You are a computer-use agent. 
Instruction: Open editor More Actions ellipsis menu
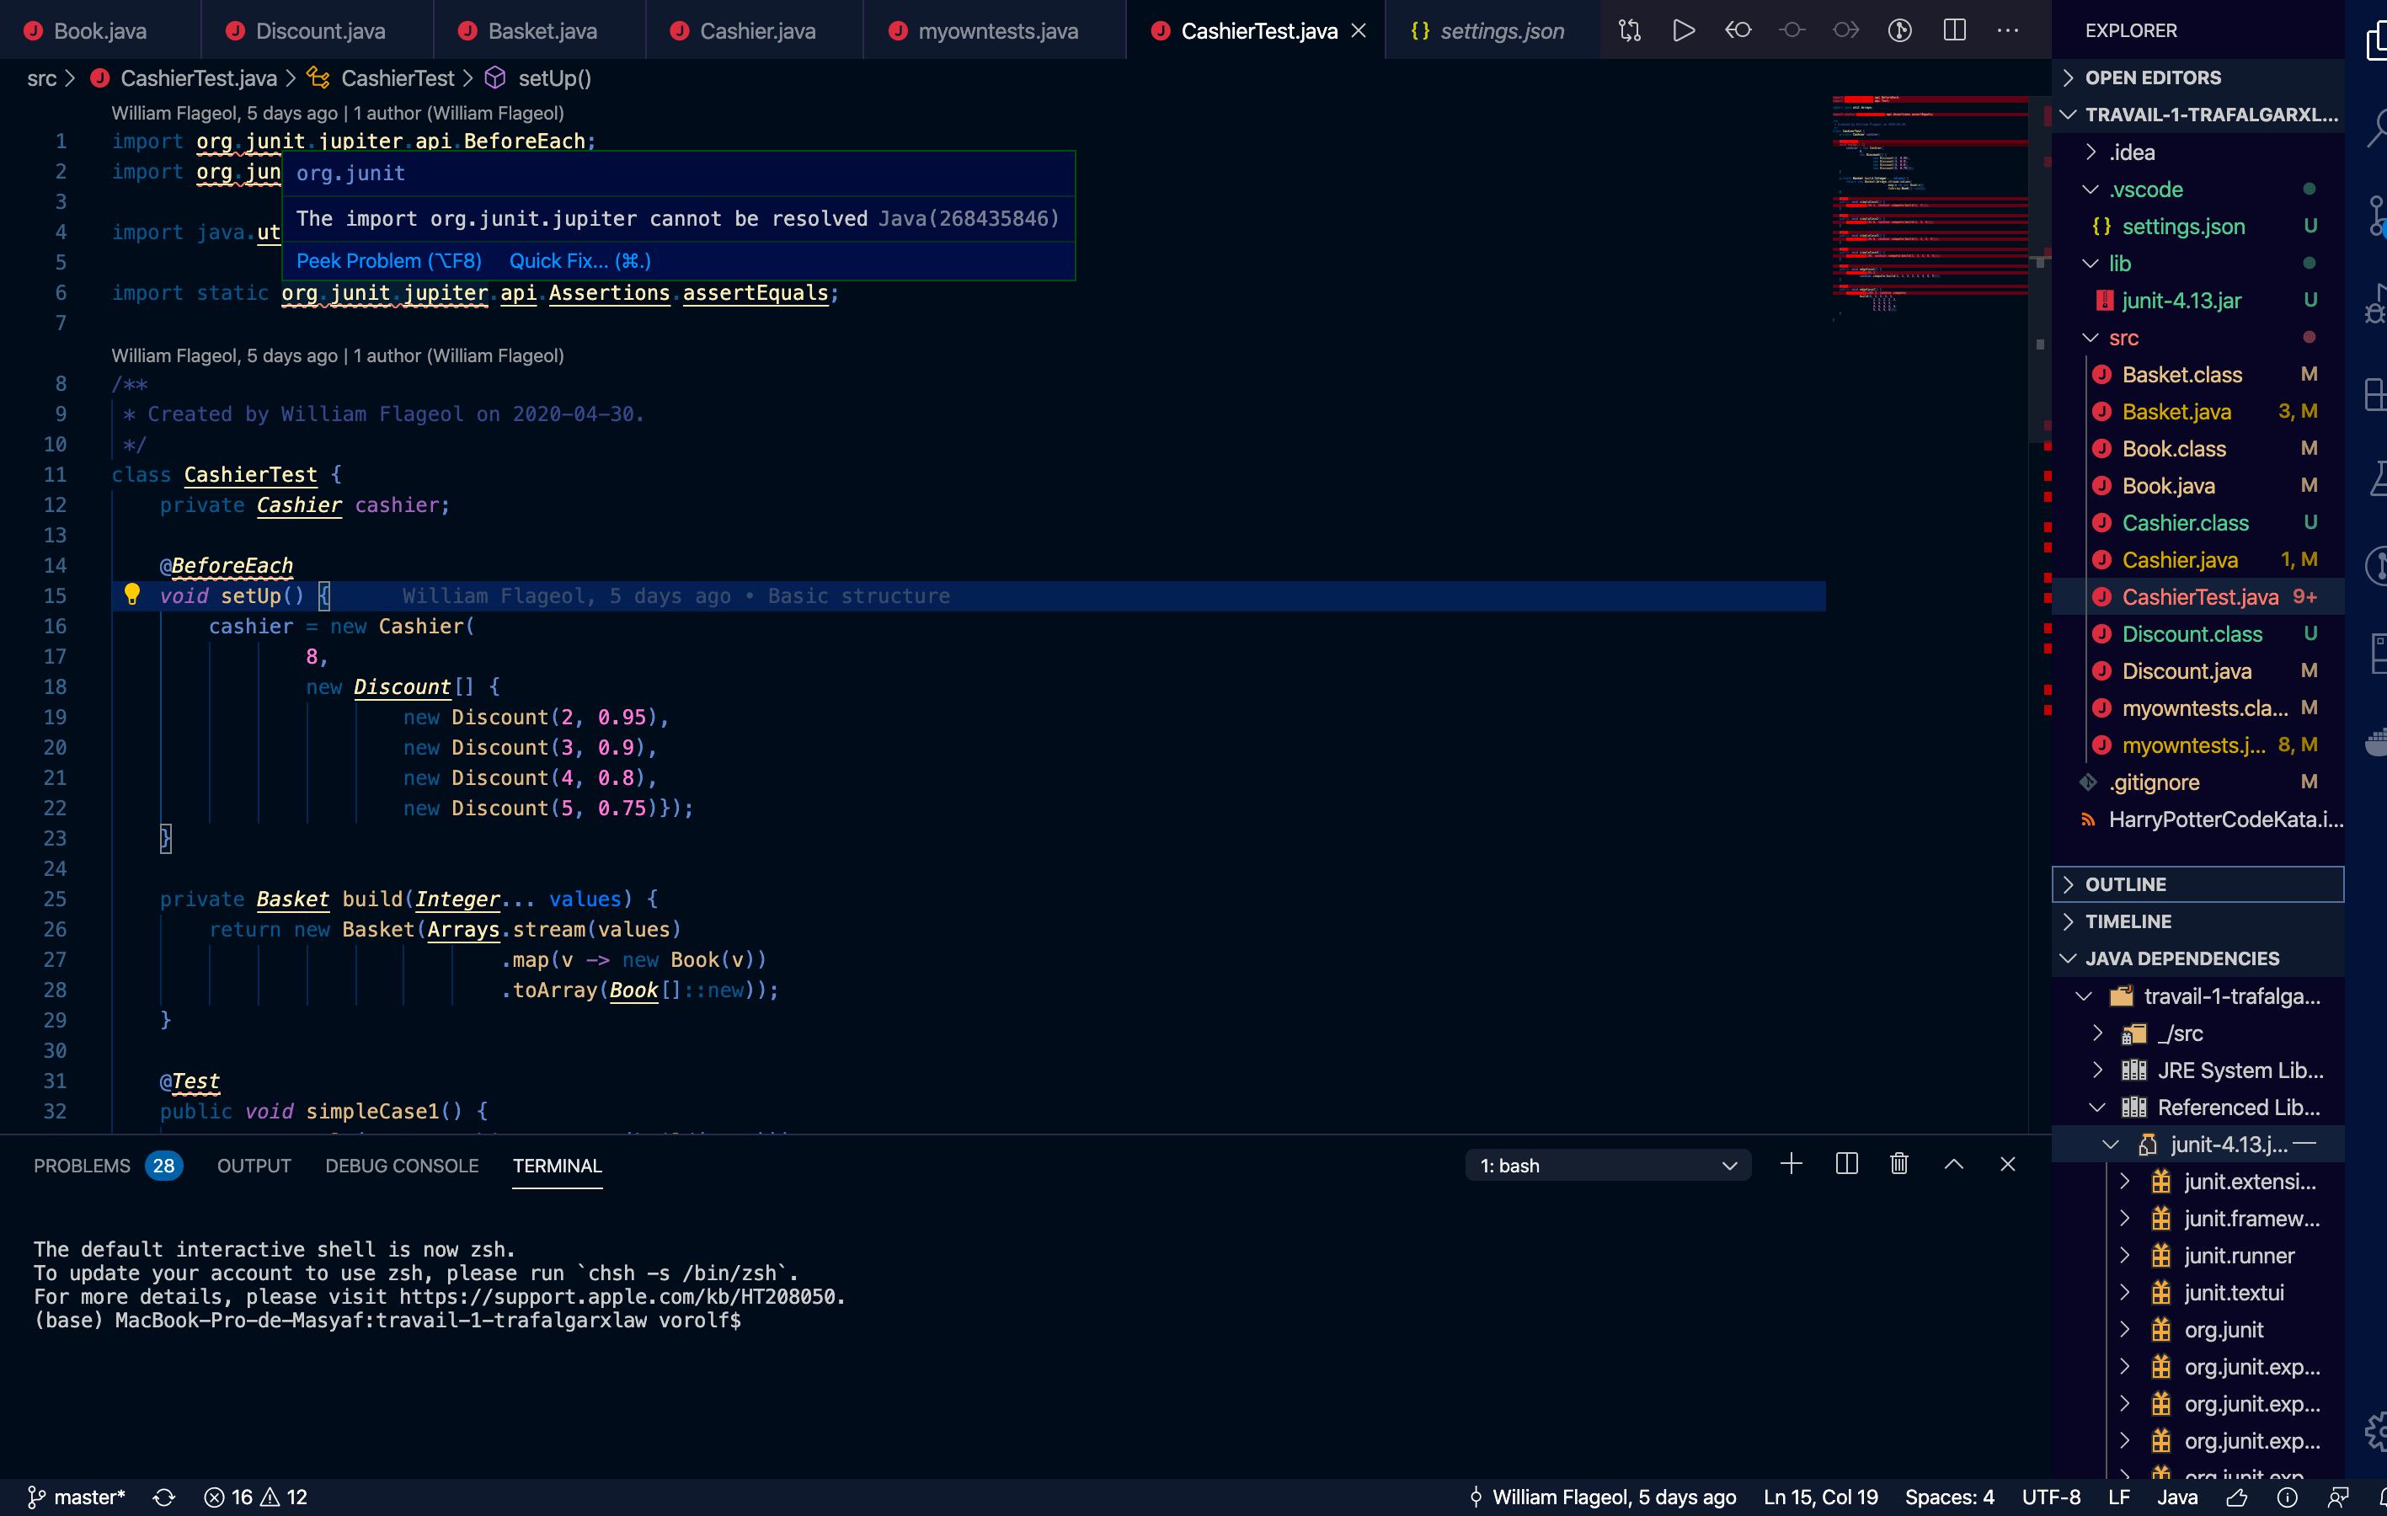click(x=2007, y=30)
